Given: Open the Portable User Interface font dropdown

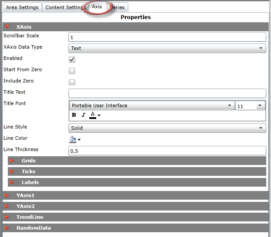Looking at the screenshot, I should [x=152, y=105].
